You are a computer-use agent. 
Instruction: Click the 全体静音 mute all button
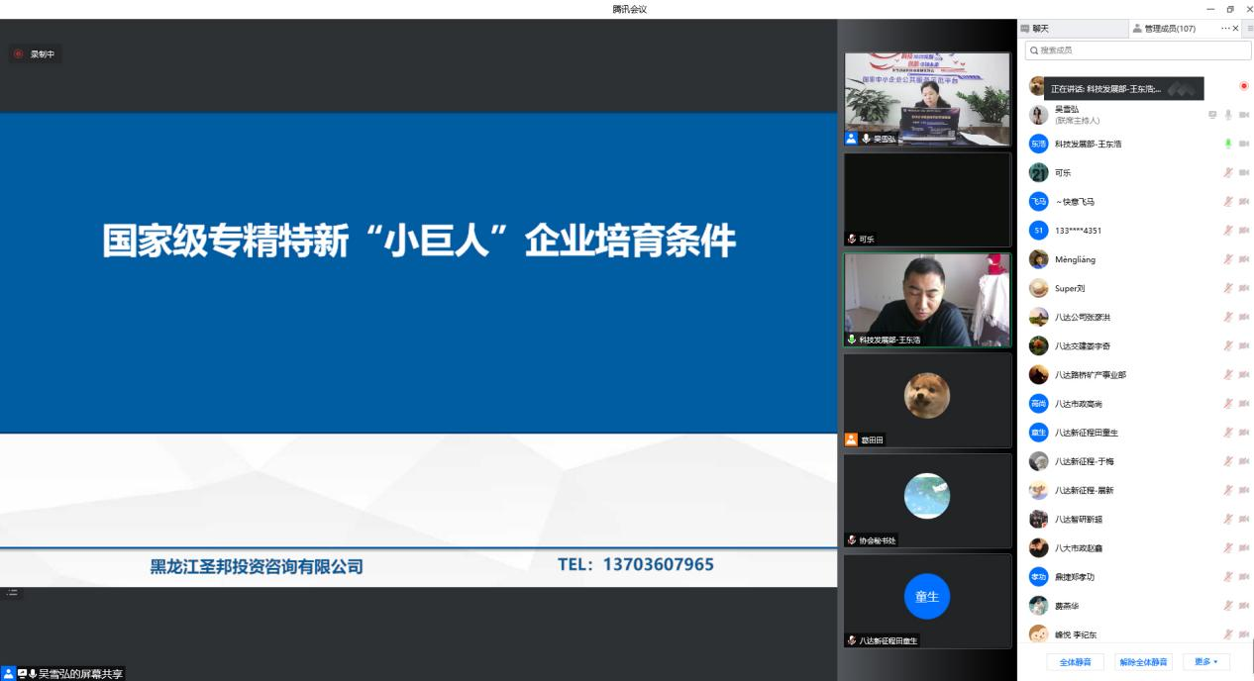(1075, 661)
